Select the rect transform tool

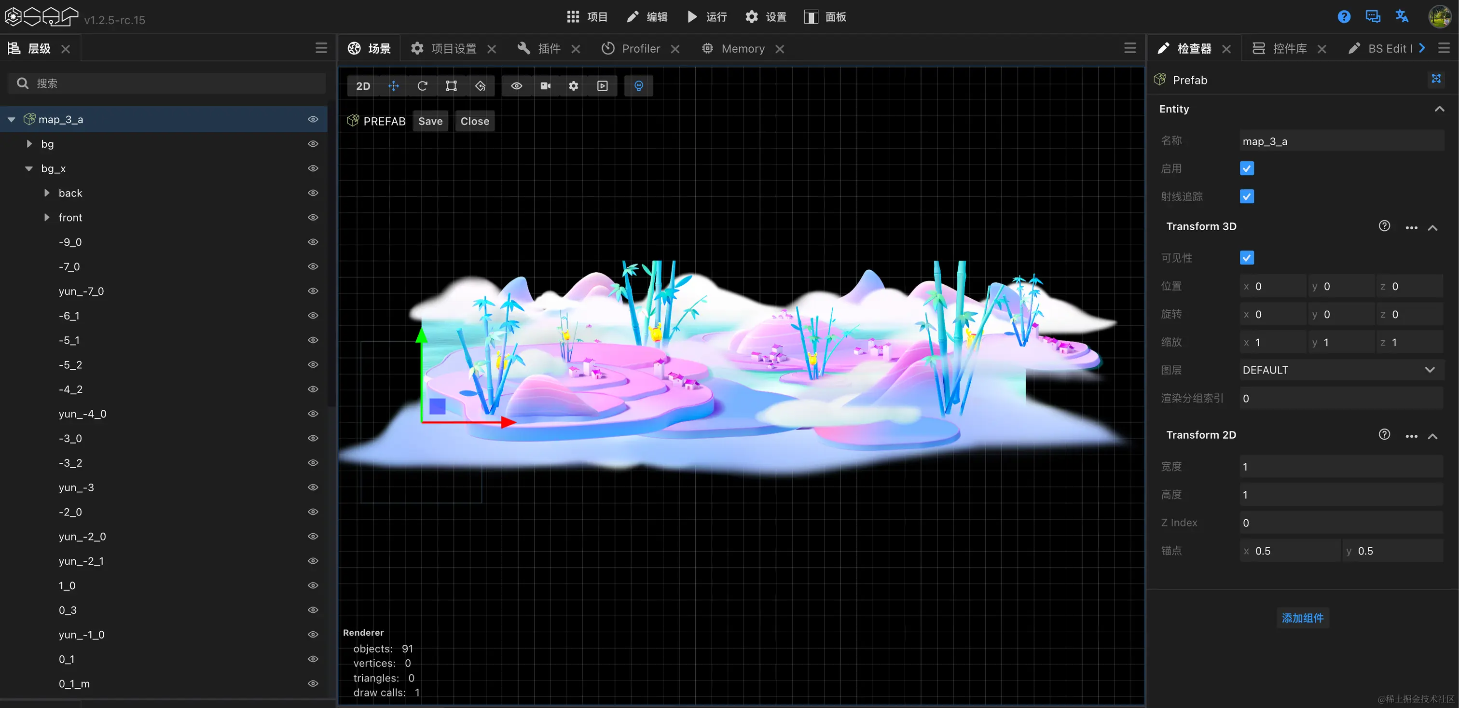coord(451,86)
